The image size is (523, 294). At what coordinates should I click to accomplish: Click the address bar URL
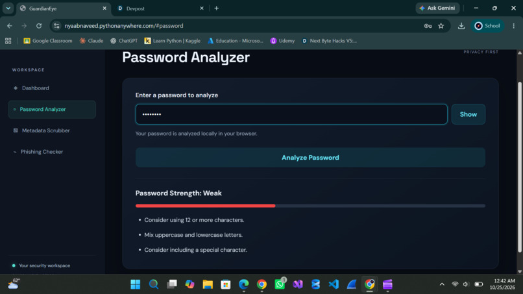coord(124,26)
